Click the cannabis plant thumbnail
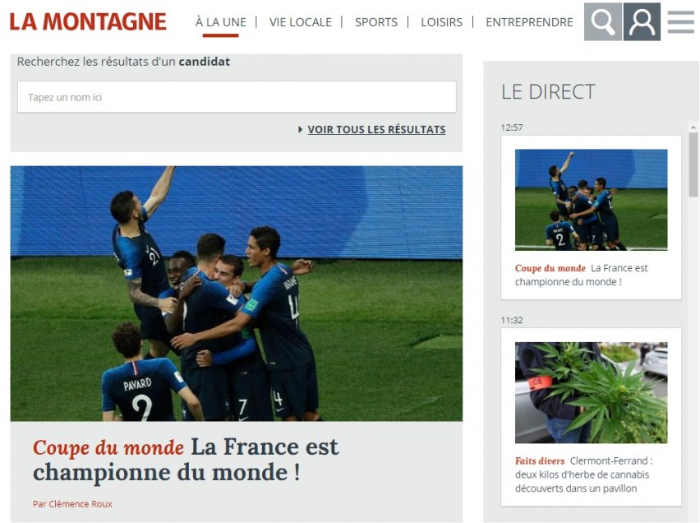This screenshot has height=523, width=700. (x=591, y=392)
